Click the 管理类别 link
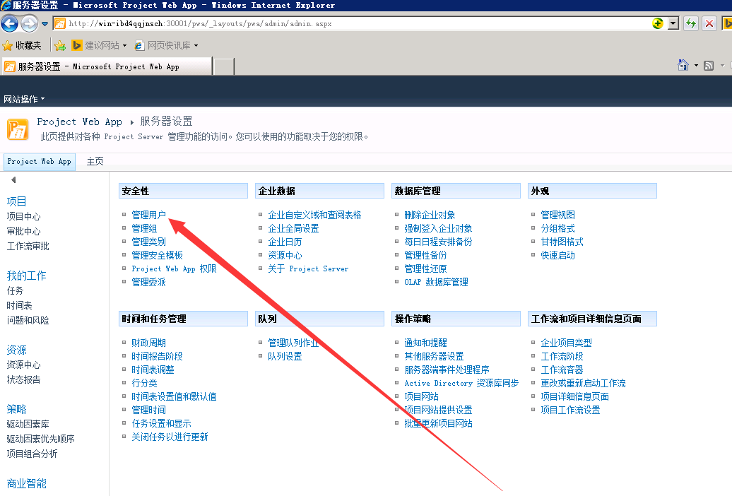 (x=149, y=242)
